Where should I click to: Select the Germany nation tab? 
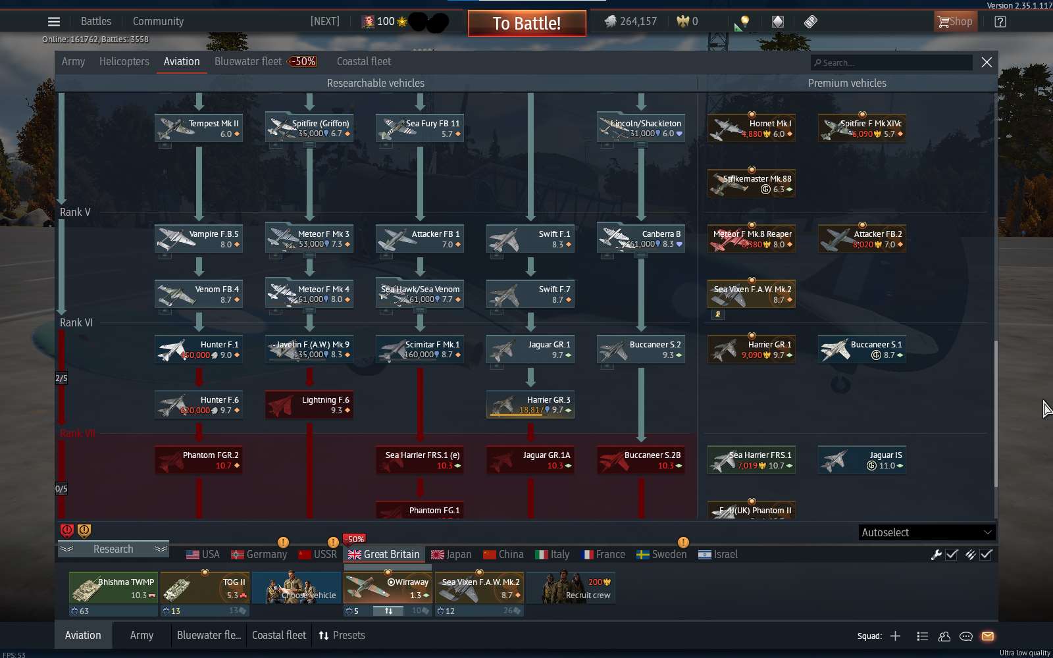click(259, 555)
